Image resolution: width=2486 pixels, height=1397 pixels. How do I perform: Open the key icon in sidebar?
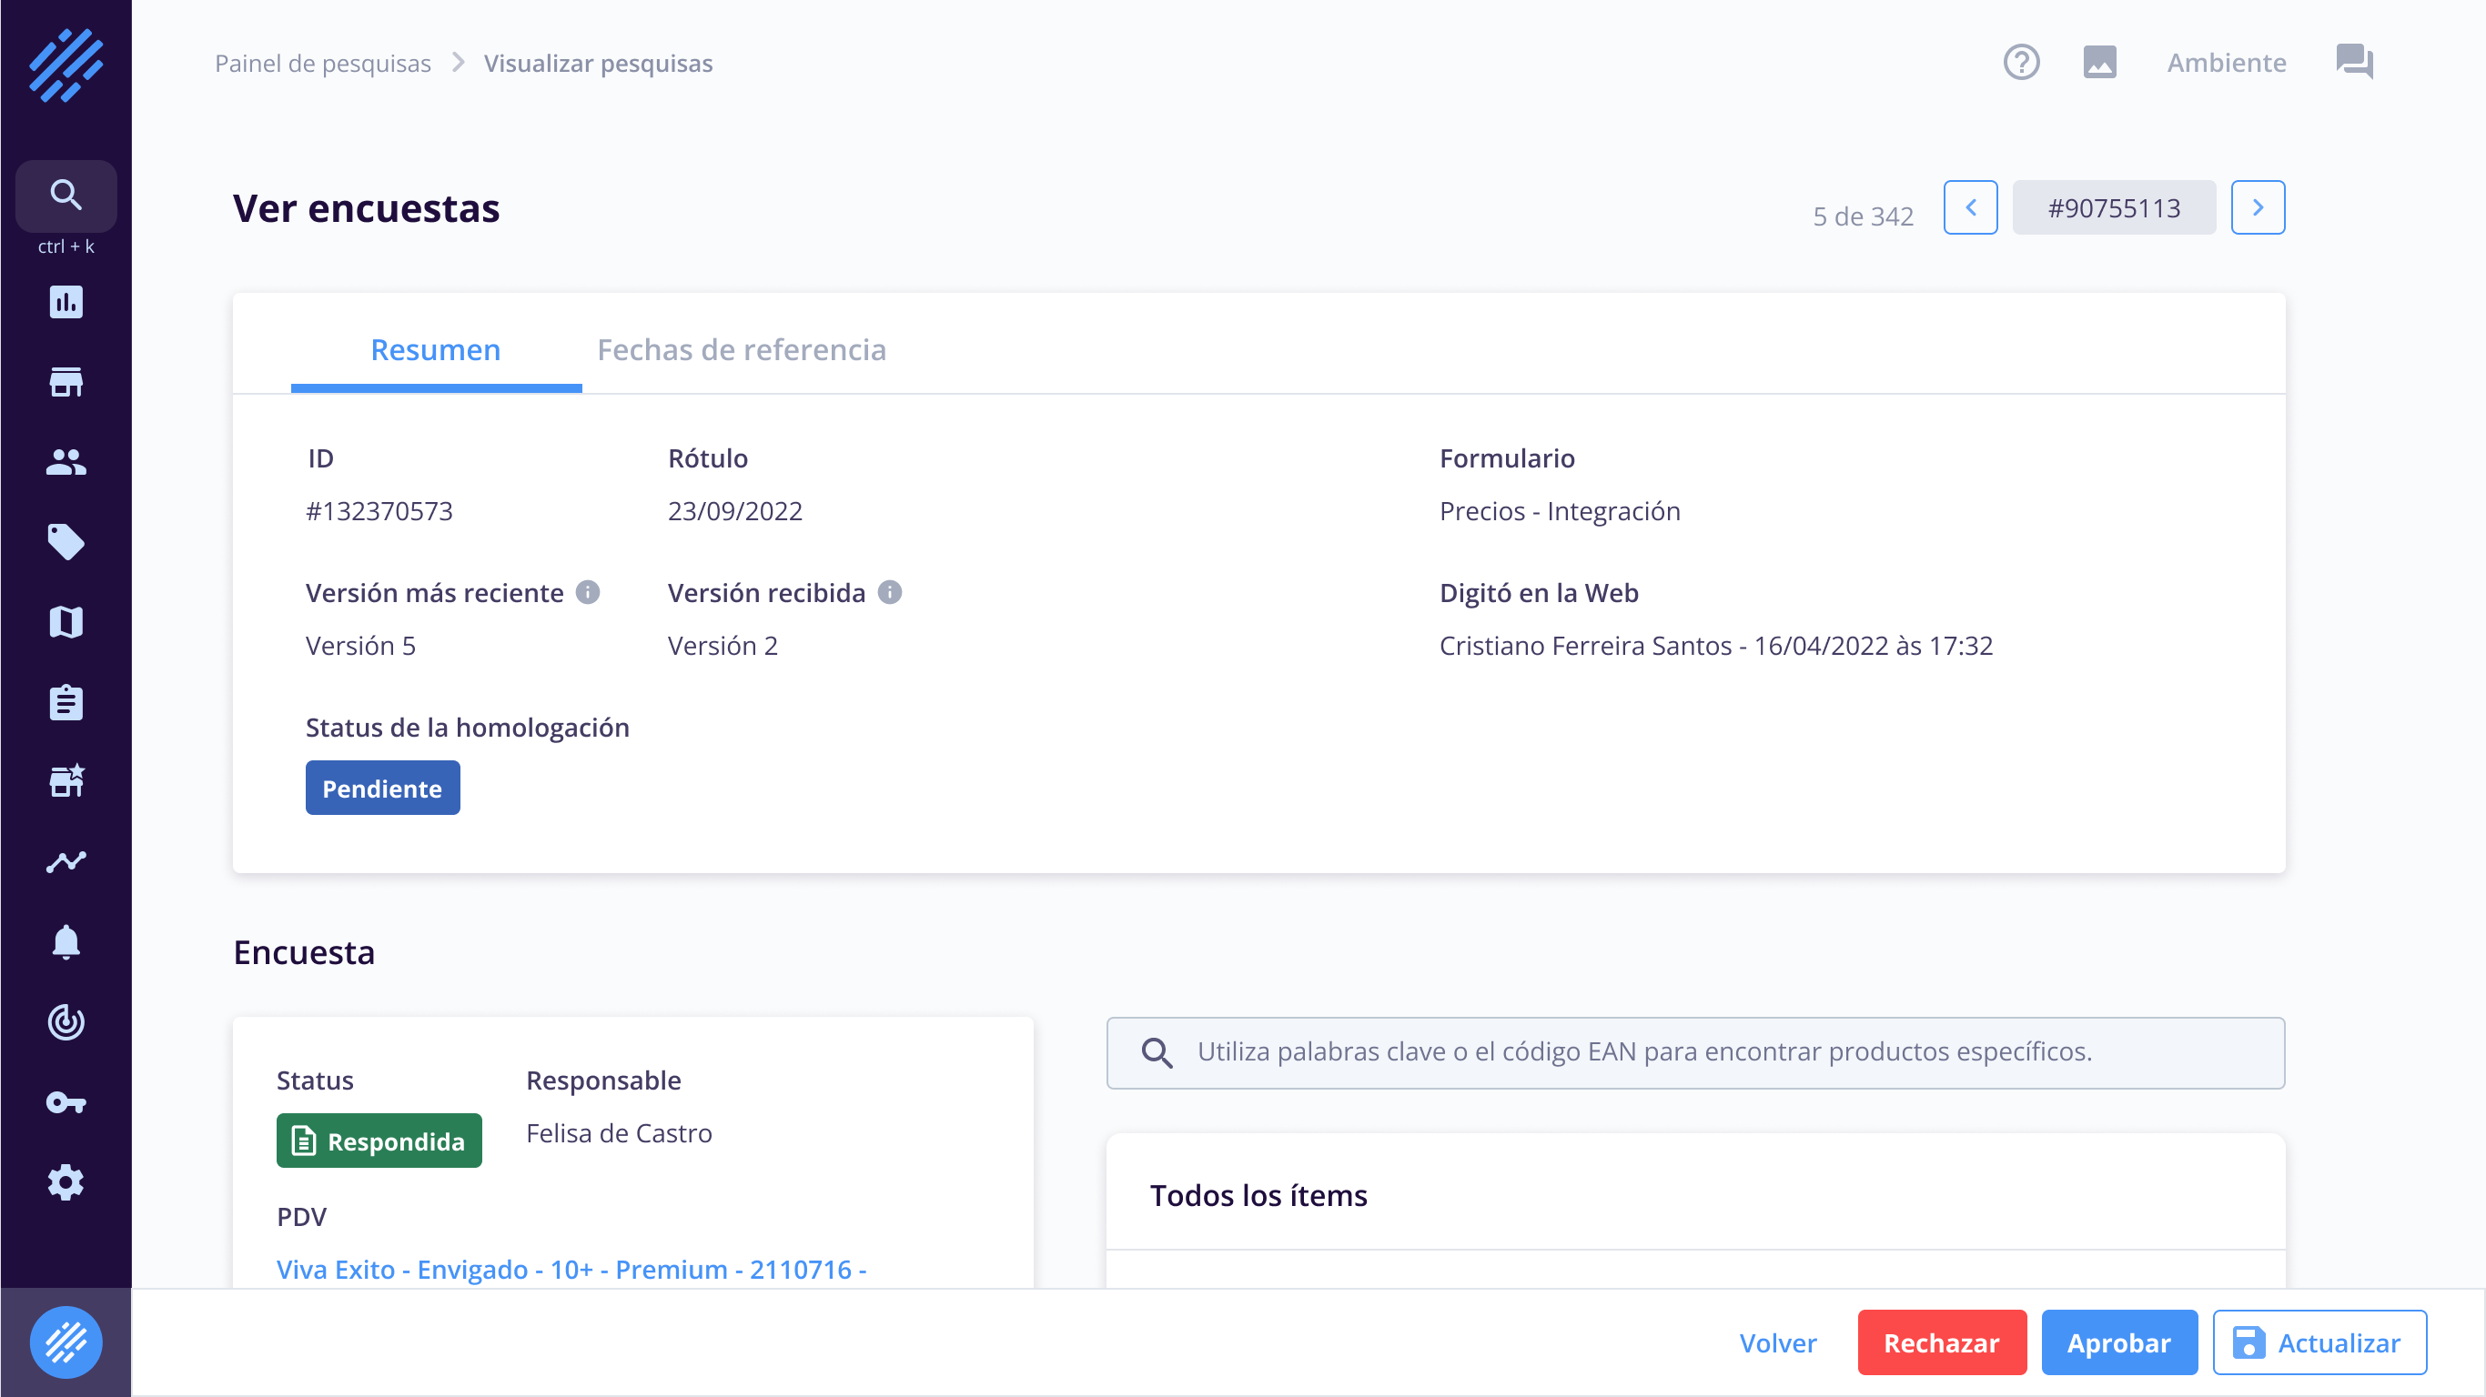(x=66, y=1101)
